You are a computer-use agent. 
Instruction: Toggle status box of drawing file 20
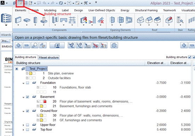[45, 102]
